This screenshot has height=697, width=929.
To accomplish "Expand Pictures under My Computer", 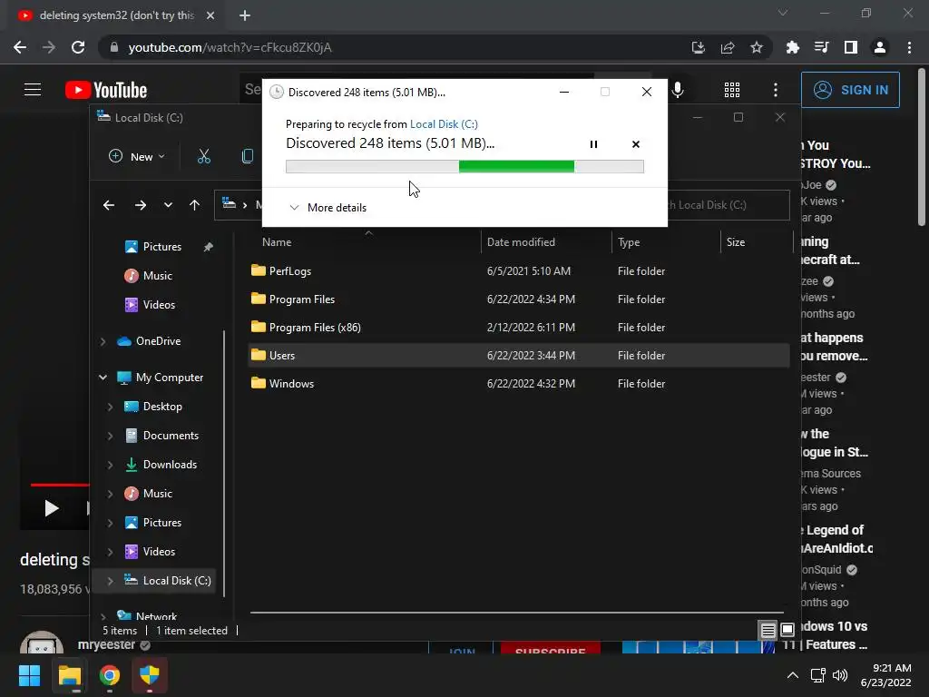I will pyautogui.click(x=110, y=523).
